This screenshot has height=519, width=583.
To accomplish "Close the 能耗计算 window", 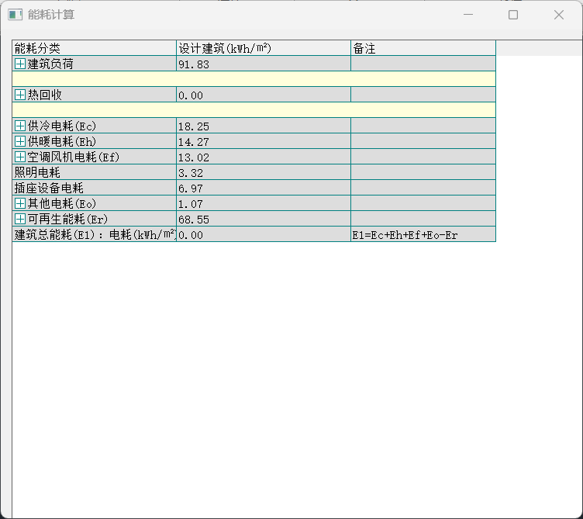I will pyautogui.click(x=558, y=15).
